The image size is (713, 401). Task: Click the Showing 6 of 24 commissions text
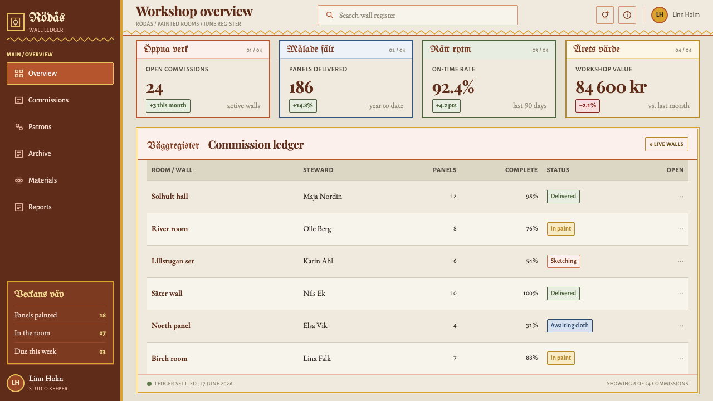[647, 384]
